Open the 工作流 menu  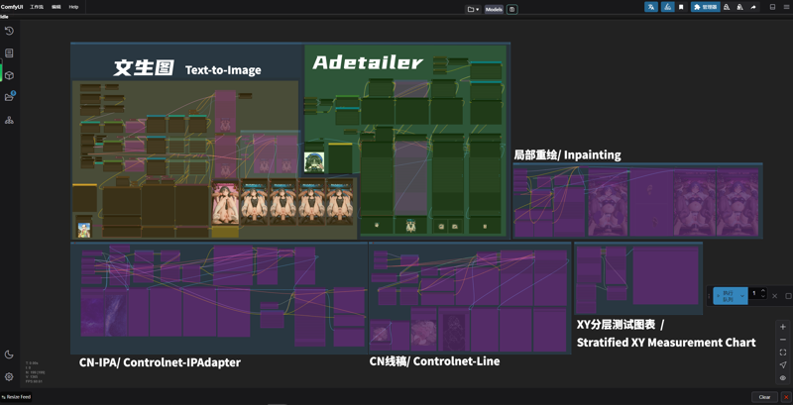click(x=37, y=7)
